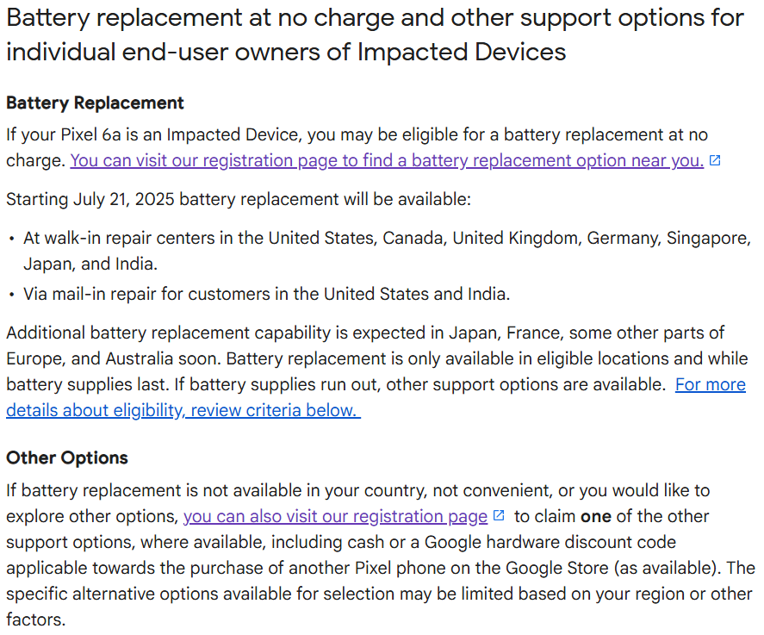Click the 'Additional battery replacement capability' paragraph
The height and width of the screenshot is (635, 764).
tap(376, 371)
